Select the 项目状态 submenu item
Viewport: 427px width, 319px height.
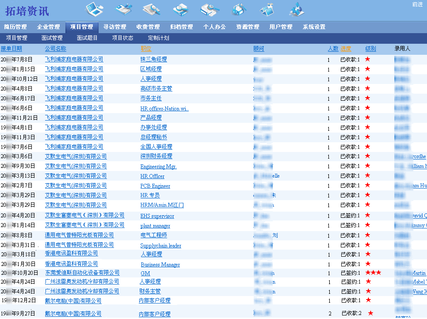[x=123, y=38]
